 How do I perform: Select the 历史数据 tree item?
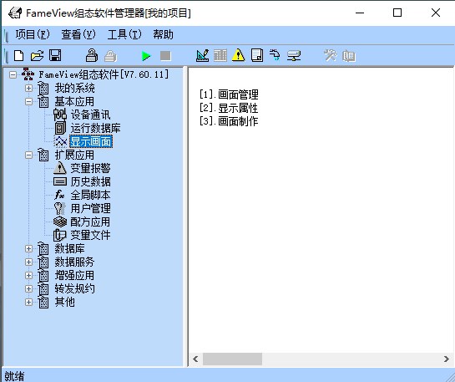(x=90, y=181)
